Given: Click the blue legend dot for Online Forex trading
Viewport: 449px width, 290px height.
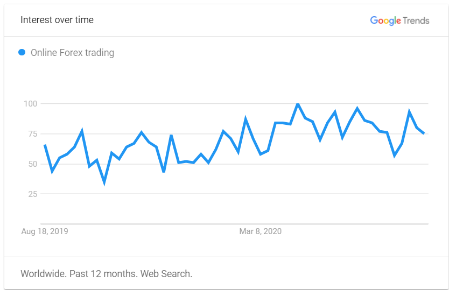Looking at the screenshot, I should pos(22,52).
